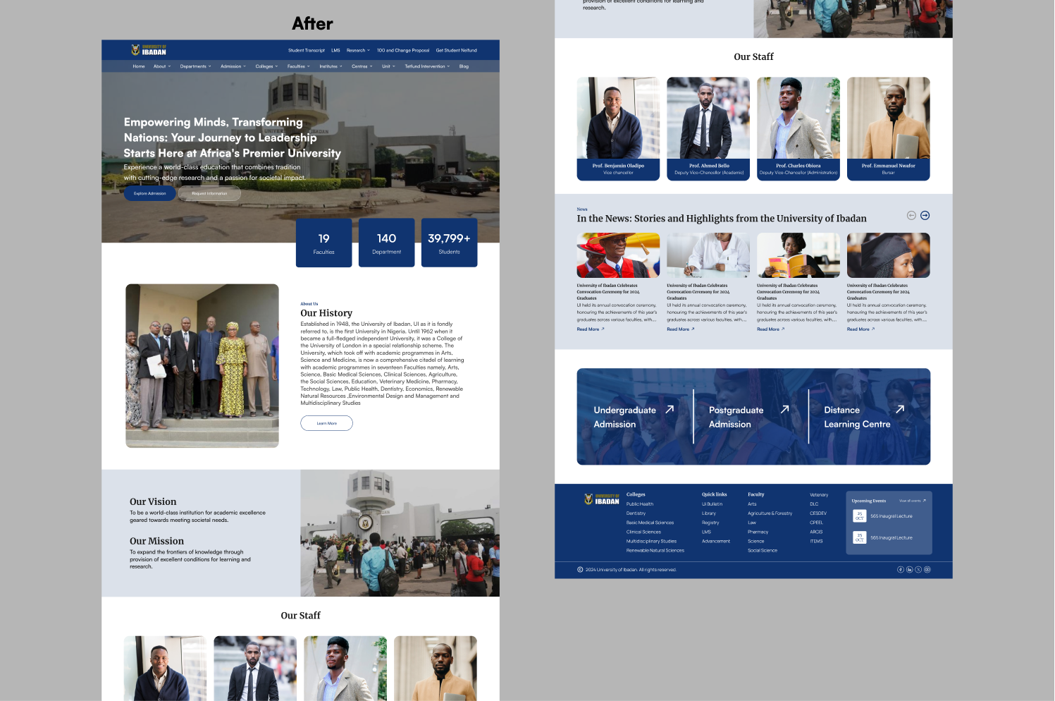Viewport: 1055px width, 701px height.
Task: Click View all events link
Action: tap(913, 501)
